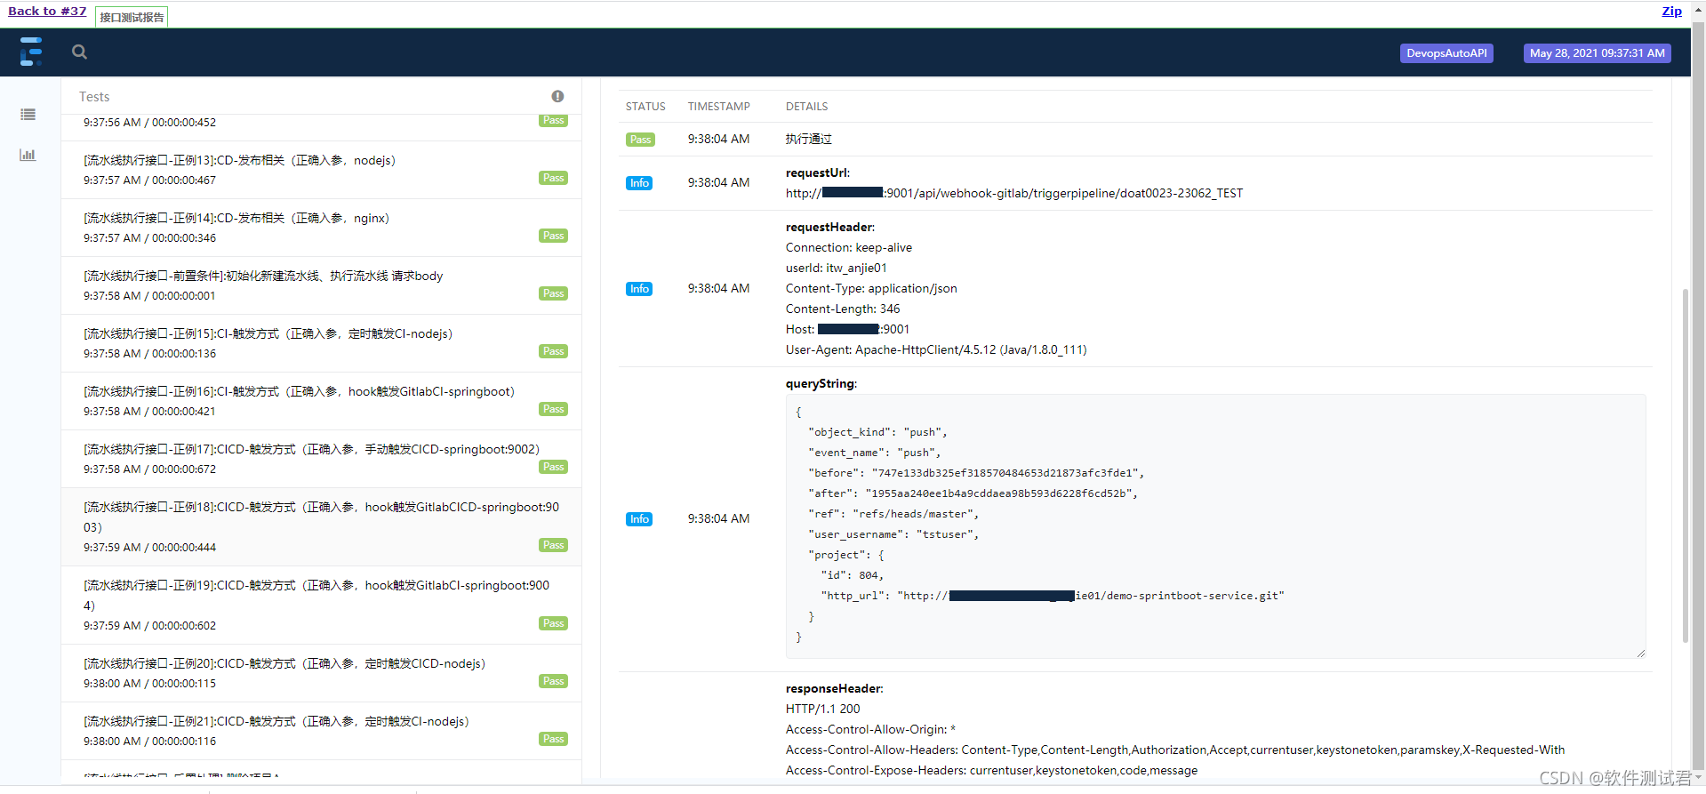Image resolution: width=1706 pixels, height=794 pixels.
Task: Follow the Back to #37 link
Action: (x=47, y=12)
